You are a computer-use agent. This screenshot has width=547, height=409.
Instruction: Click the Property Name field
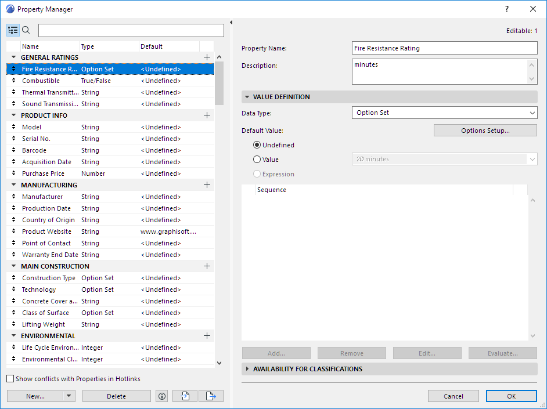tap(444, 48)
